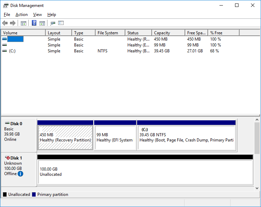Click the Unknown type text under Disk 1

coord(13,163)
